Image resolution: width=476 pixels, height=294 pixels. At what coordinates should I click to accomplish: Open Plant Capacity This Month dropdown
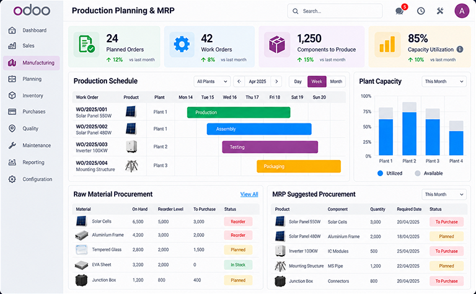coord(444,81)
